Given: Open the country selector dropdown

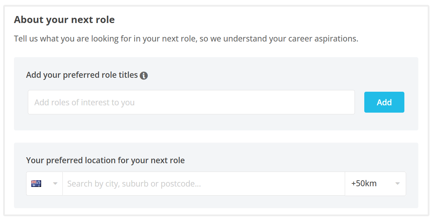Looking at the screenshot, I should point(44,184).
